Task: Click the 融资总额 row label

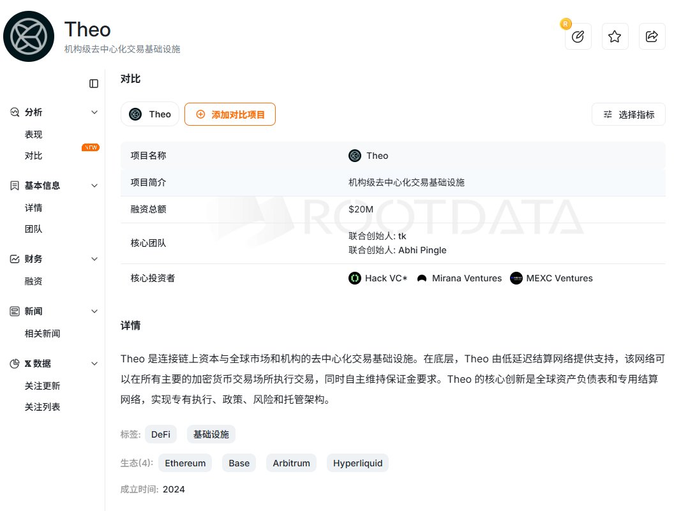Action: pyautogui.click(x=148, y=209)
